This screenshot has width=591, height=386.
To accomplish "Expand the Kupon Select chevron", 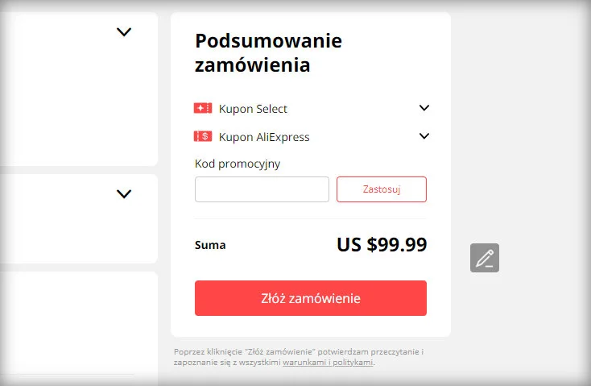I will pyautogui.click(x=424, y=109).
